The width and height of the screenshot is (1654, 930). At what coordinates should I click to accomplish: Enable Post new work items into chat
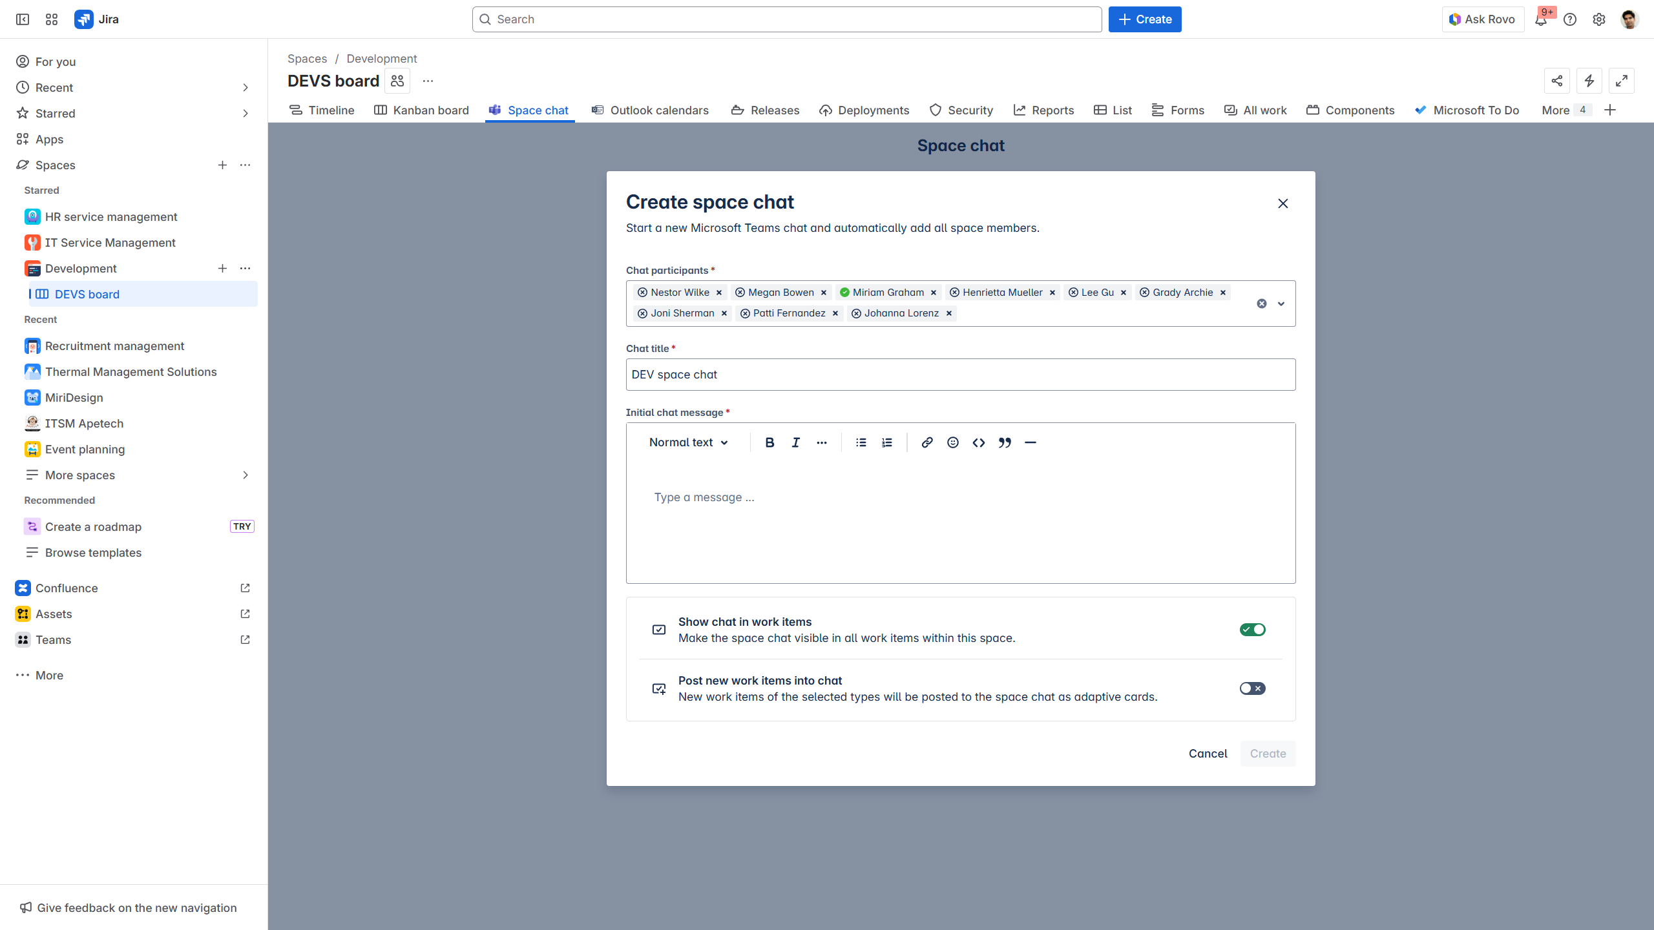(1252, 688)
